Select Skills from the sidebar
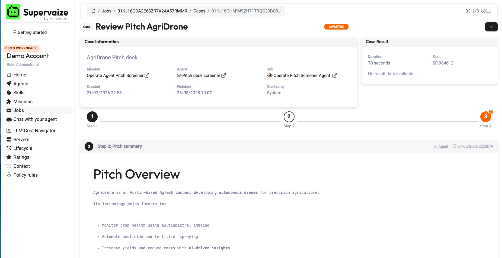 tap(19, 93)
